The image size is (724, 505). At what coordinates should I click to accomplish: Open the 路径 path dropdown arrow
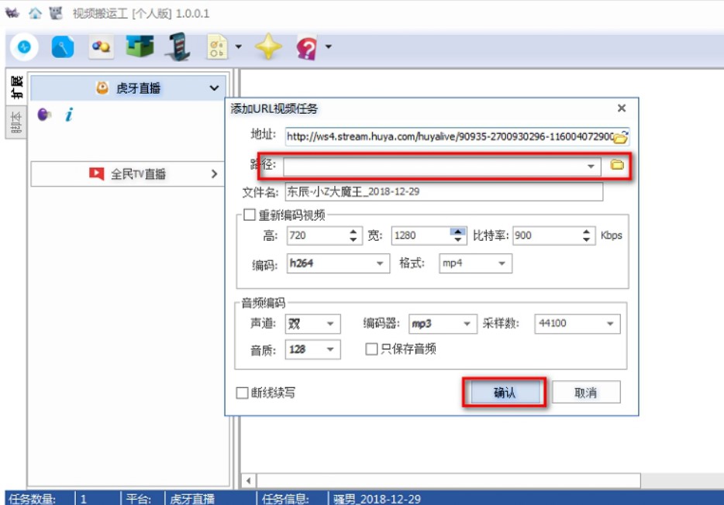click(x=591, y=166)
